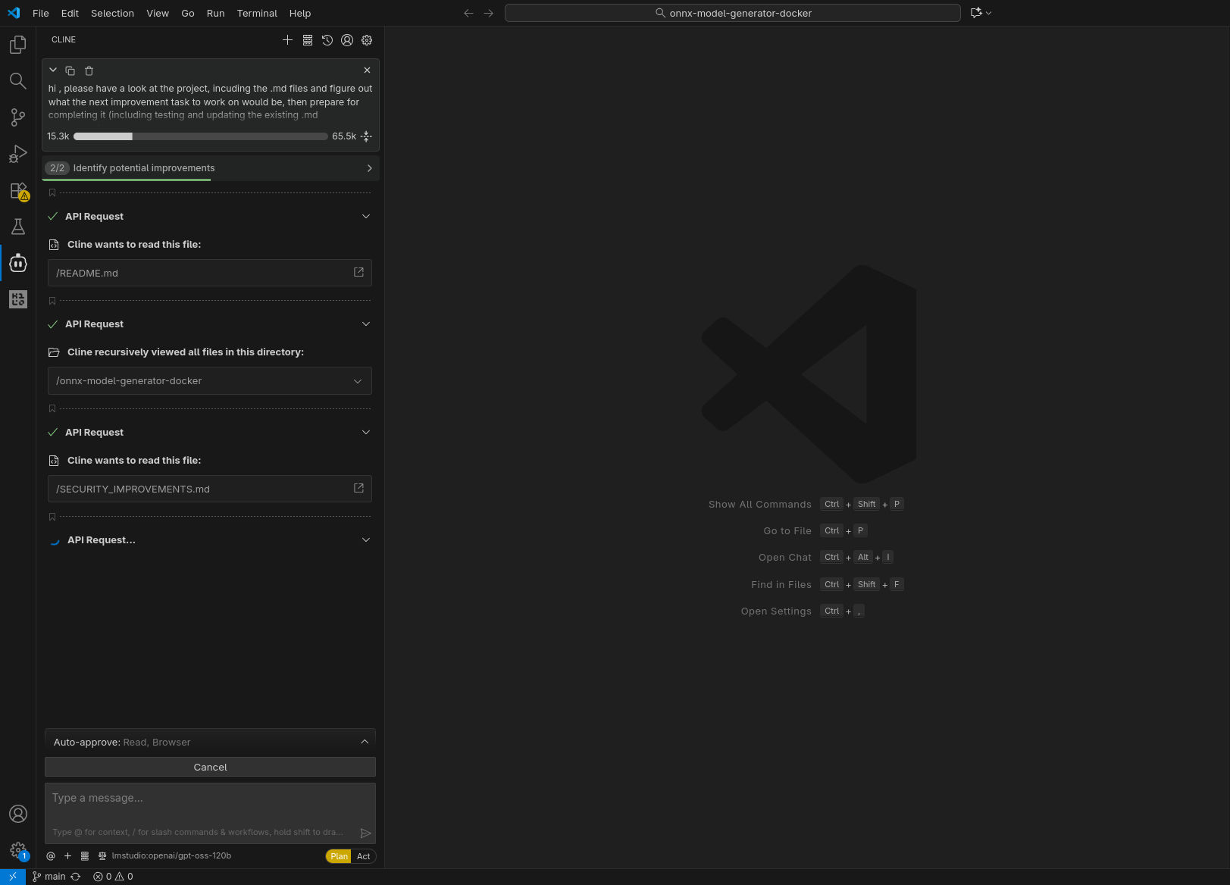The image size is (1230, 885).
Task: Open the Run and Debug view
Action: point(18,154)
